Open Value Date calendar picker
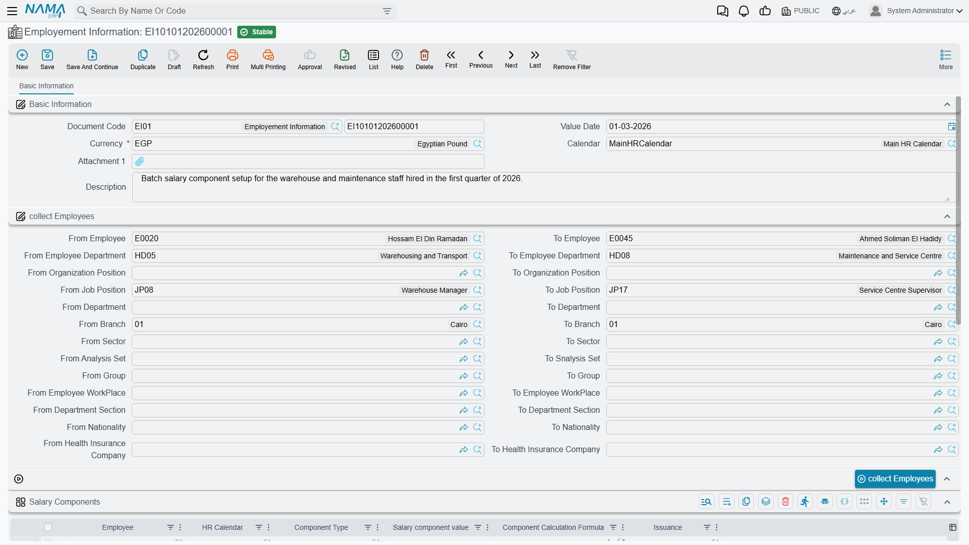The image size is (969, 545). coord(951,127)
